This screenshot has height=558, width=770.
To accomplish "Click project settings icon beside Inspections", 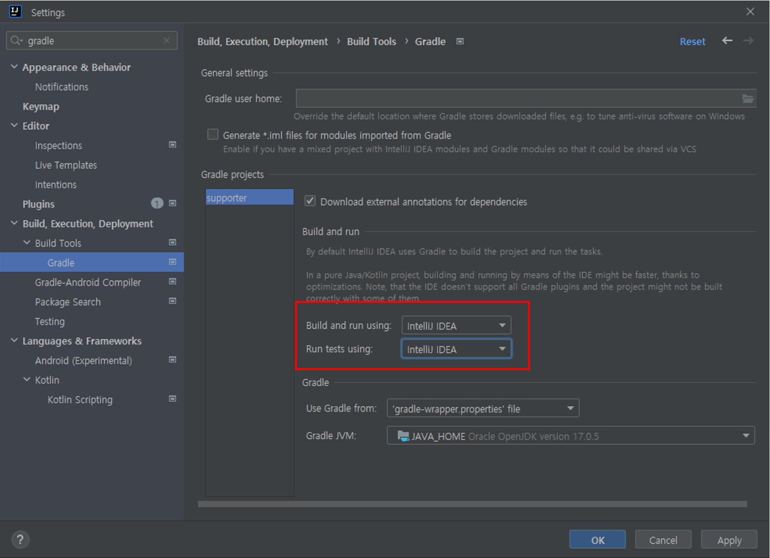I will pos(173,145).
